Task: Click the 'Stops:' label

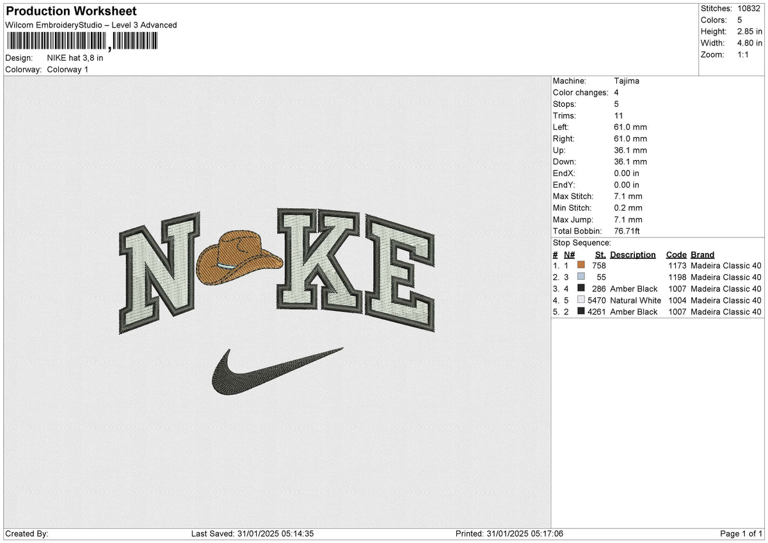Action: coord(564,104)
